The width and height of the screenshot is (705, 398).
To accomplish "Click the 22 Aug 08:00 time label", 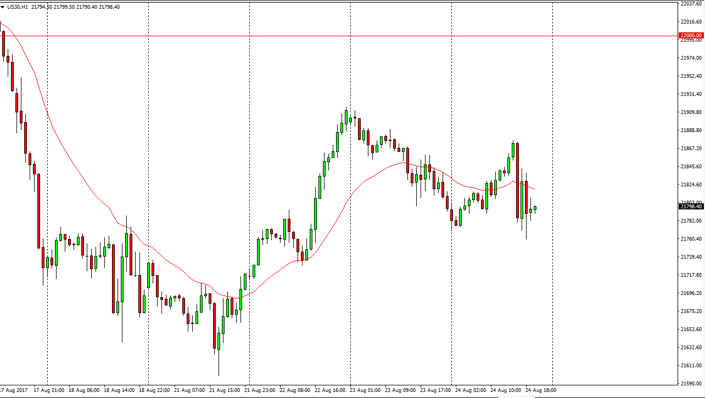I will (x=296, y=390).
